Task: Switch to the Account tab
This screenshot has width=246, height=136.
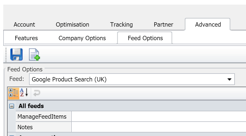Action: [24, 24]
